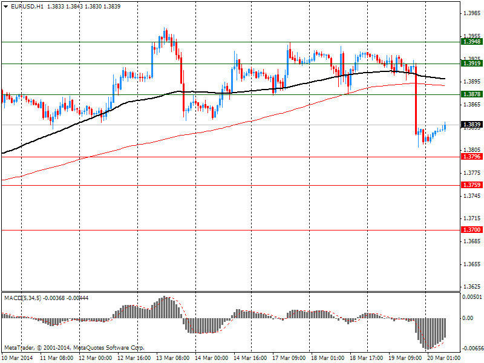
Task: Click the 1.3985 price scale value
Action: (x=473, y=13)
